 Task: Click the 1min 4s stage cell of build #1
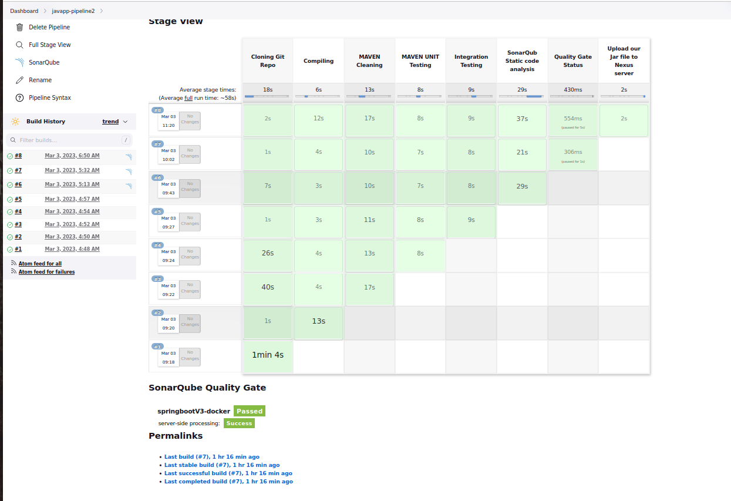point(268,355)
